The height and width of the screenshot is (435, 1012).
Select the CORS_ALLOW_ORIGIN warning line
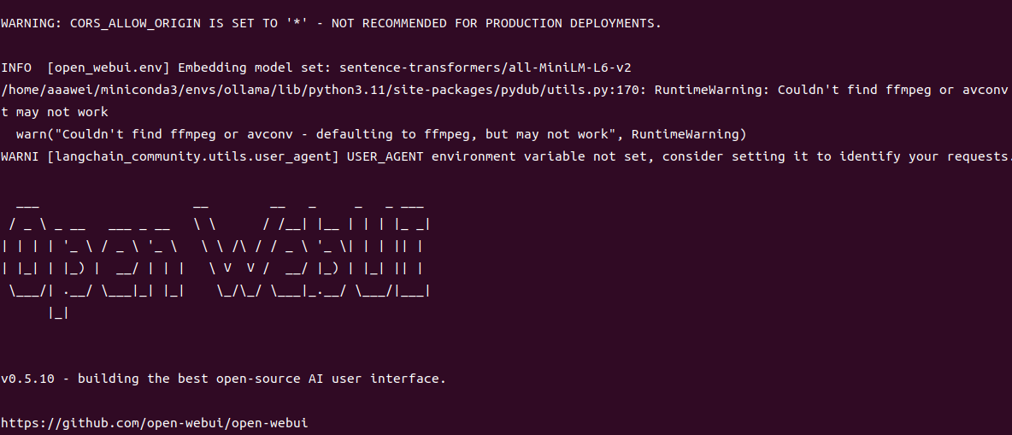331,23
